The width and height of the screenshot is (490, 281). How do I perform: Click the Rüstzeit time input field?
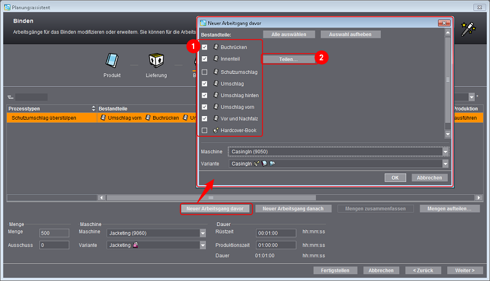(x=275, y=233)
